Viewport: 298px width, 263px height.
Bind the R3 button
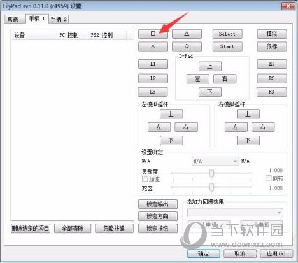coord(272,92)
